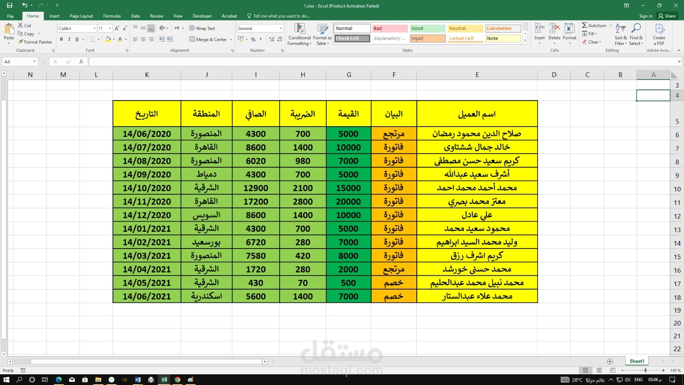Viewport: 684px width, 385px height.
Task: Click the Increase Indent icon
Action: point(170,39)
